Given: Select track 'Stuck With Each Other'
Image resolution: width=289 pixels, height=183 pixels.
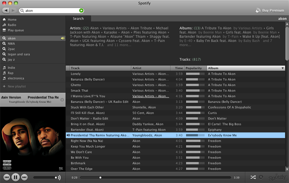Looking at the screenshot, I should pos(87,107).
